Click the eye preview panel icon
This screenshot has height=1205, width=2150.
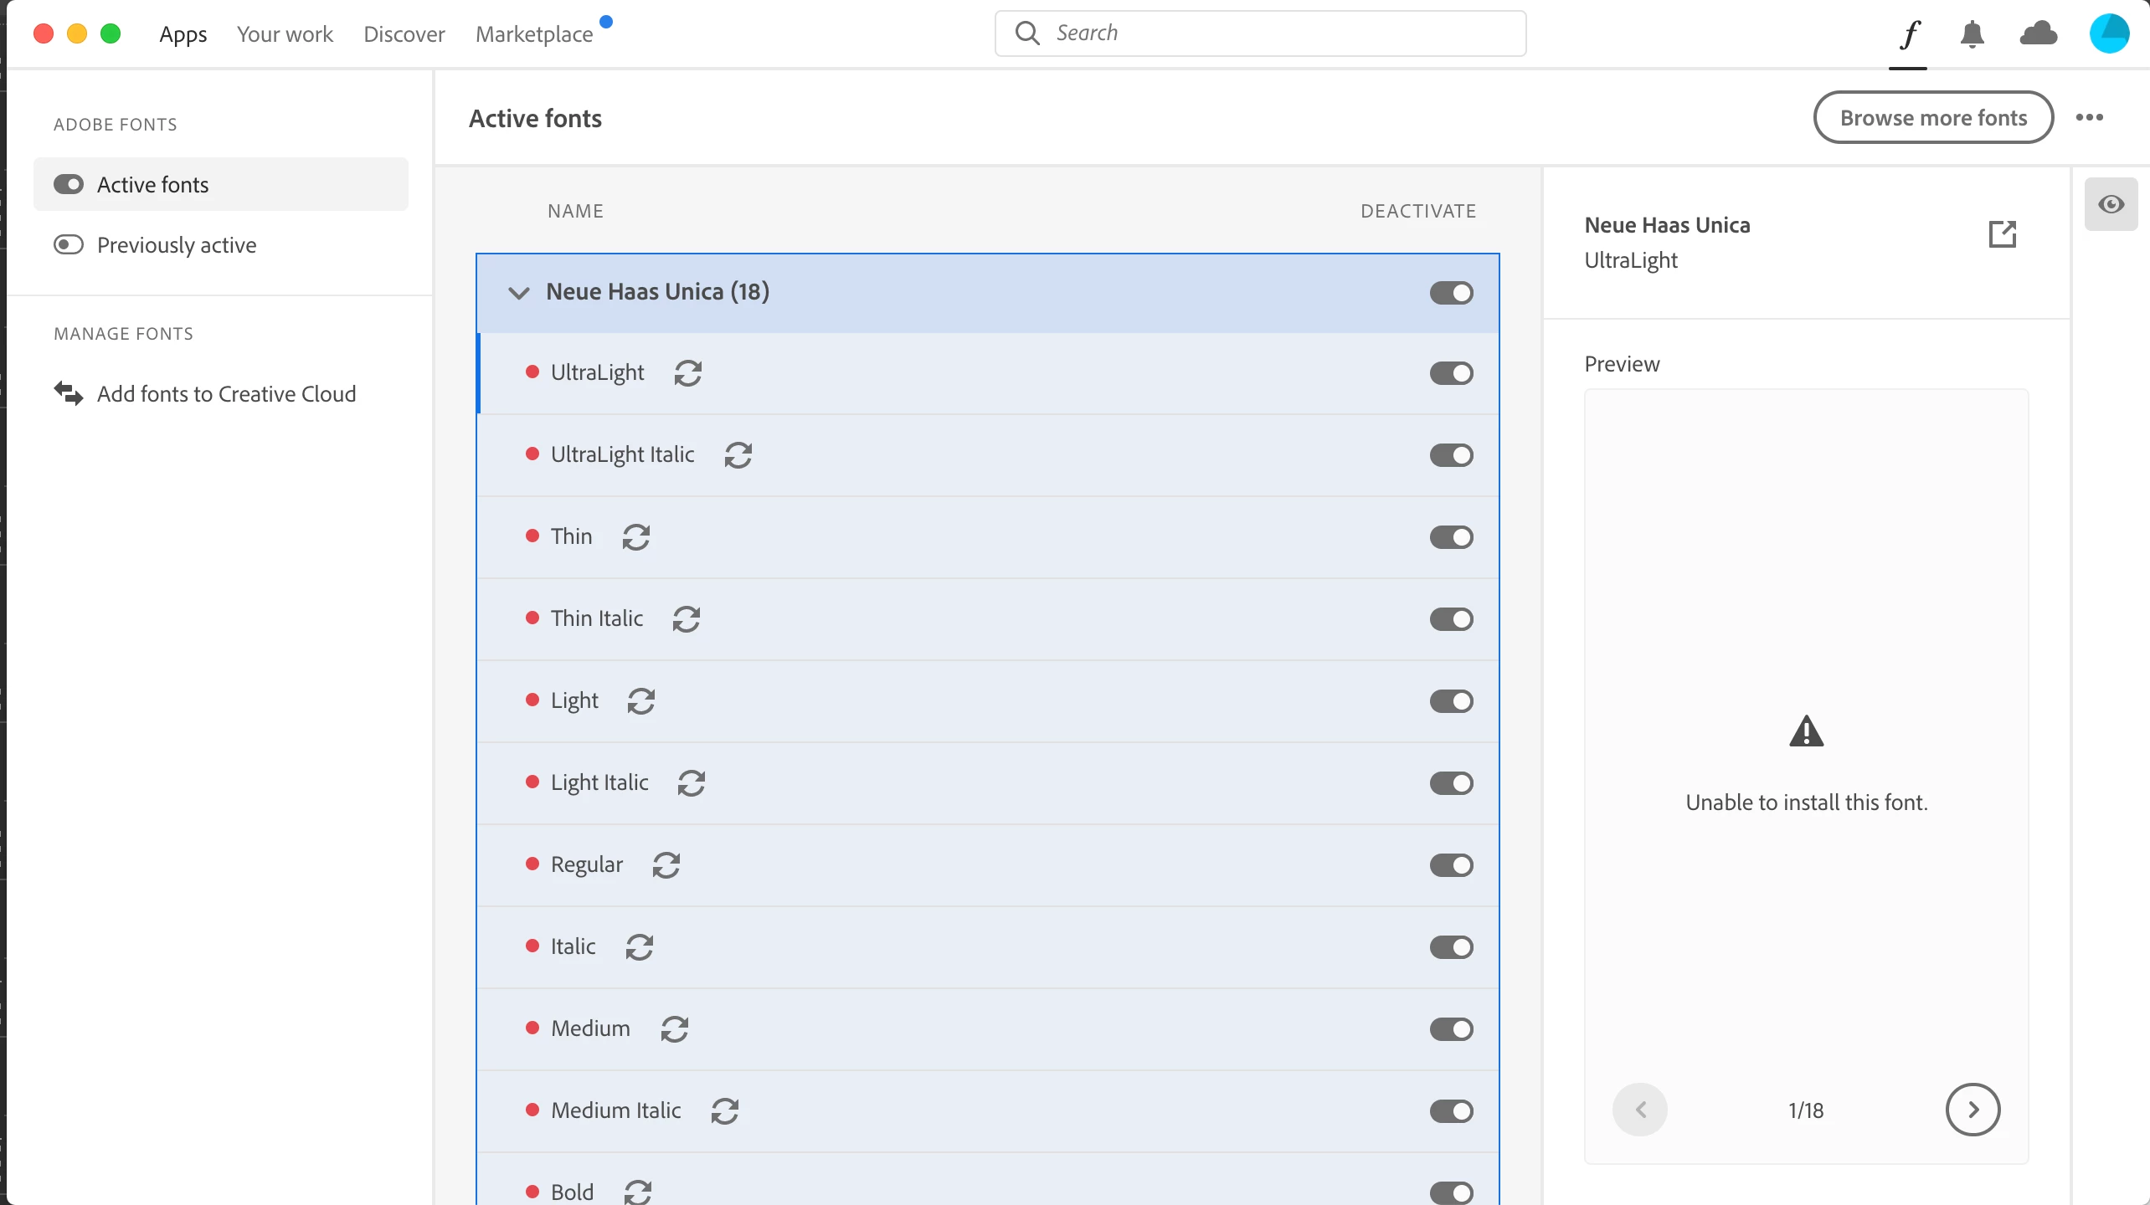2111,205
